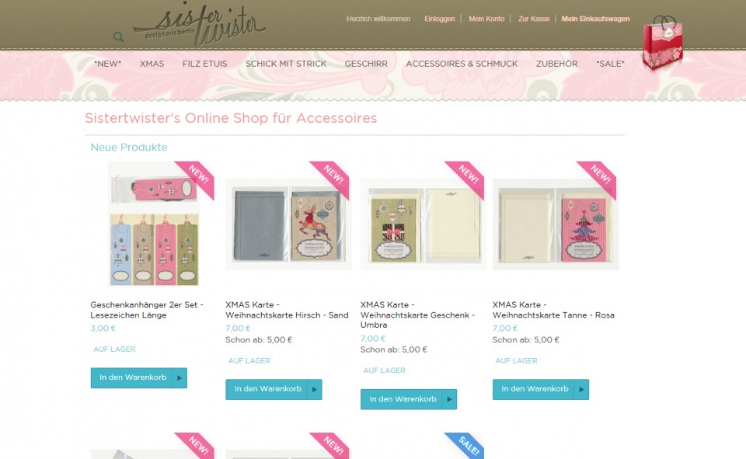Click the sister twister logo
This screenshot has height=459, width=746.
(200, 26)
